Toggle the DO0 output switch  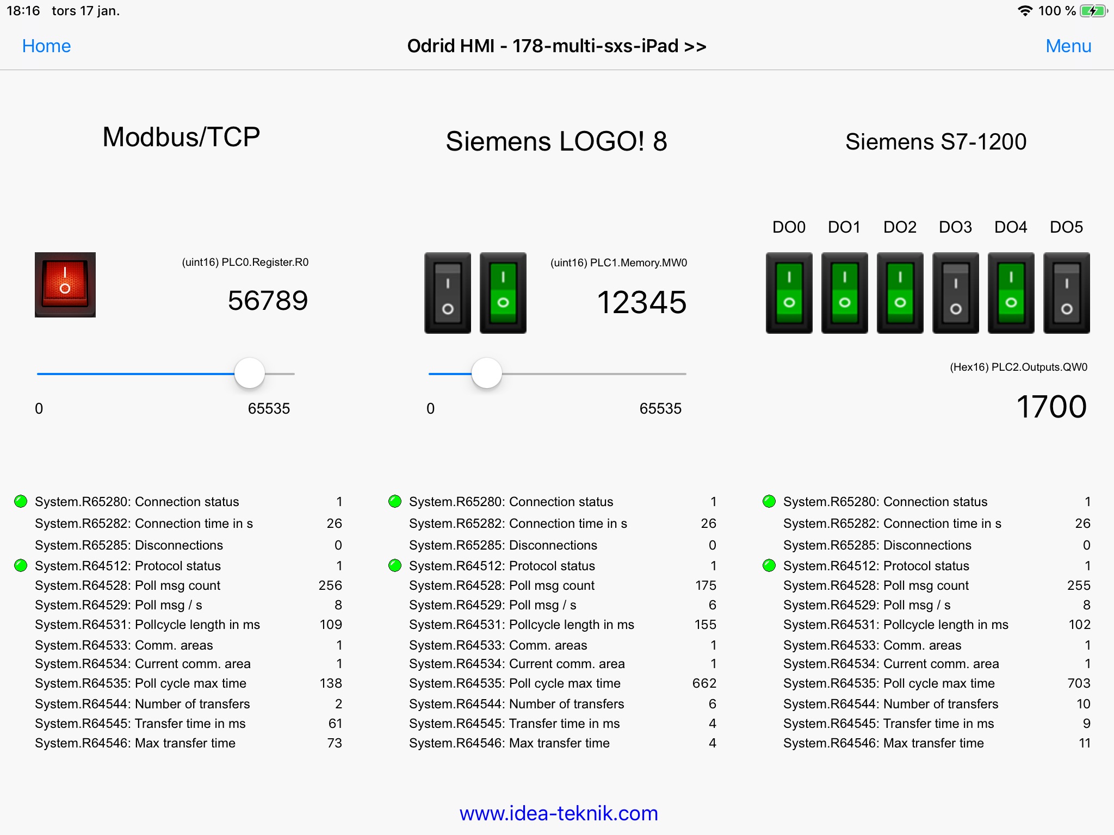coord(789,293)
